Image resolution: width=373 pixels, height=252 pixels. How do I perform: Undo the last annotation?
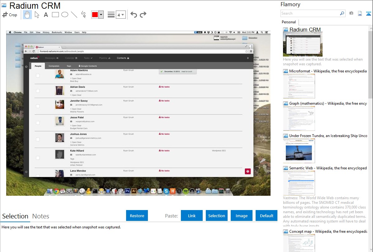[x=134, y=15]
